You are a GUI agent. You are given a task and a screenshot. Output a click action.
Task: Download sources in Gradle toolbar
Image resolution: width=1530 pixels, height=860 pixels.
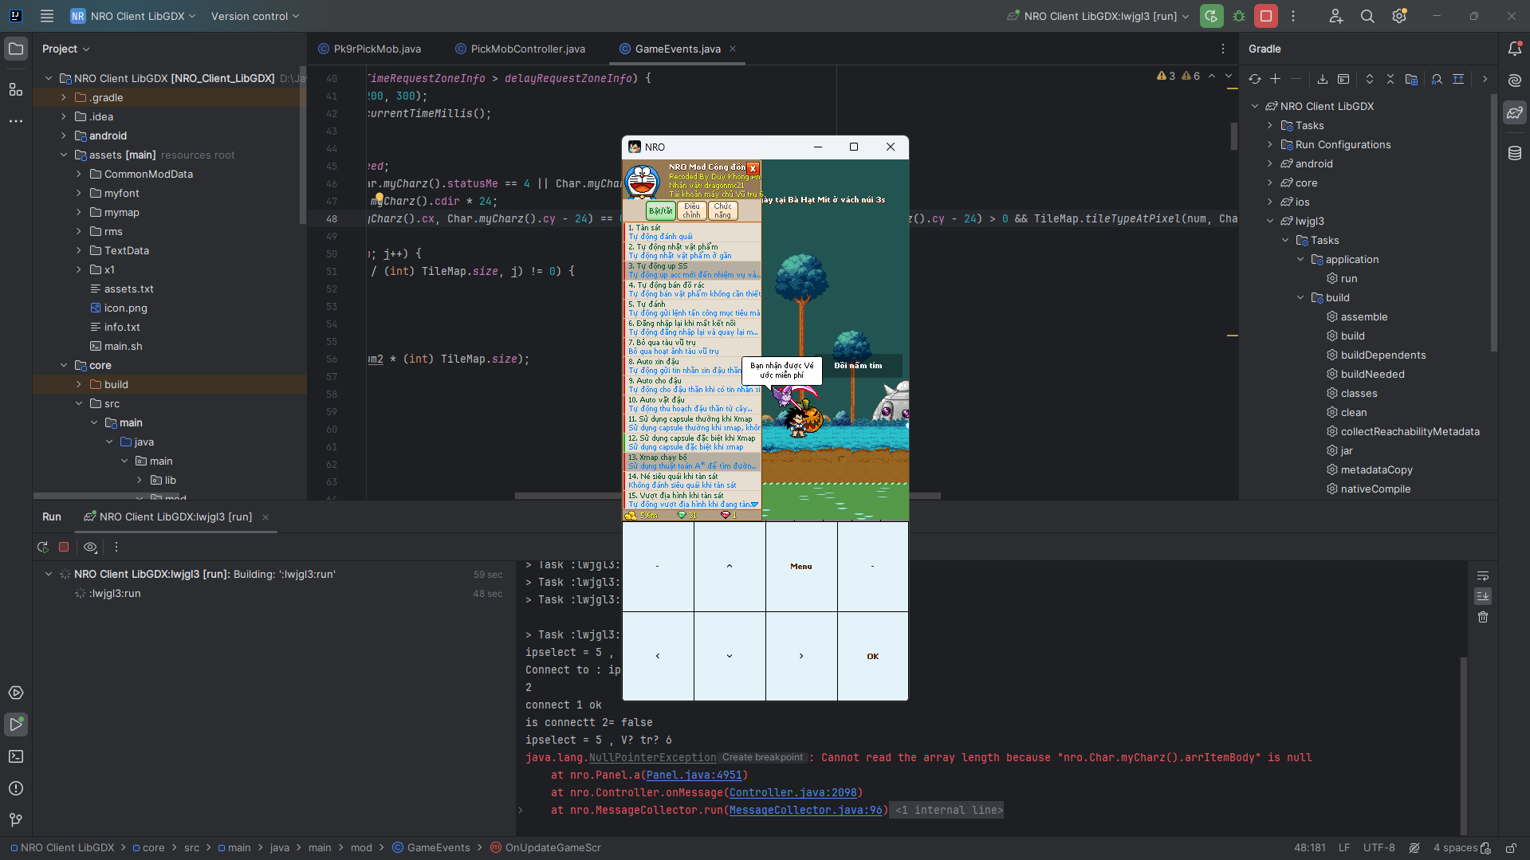click(x=1323, y=79)
